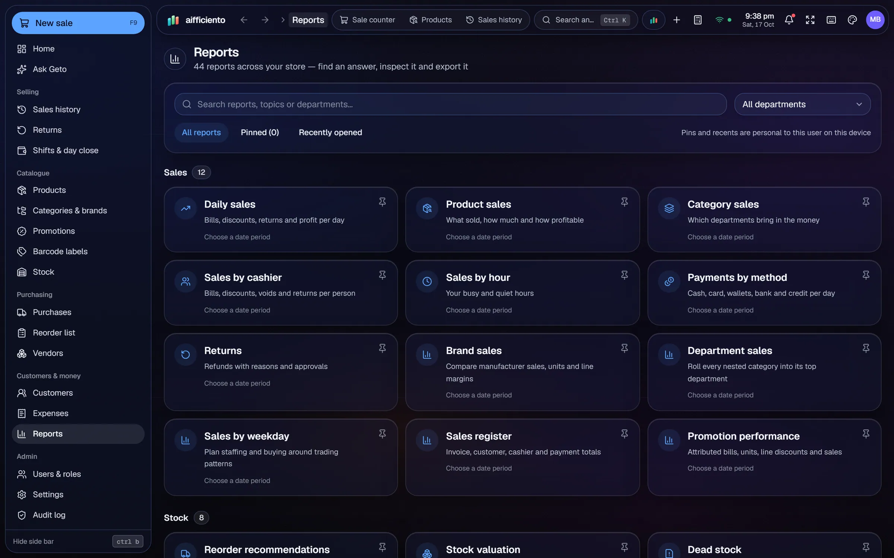Image resolution: width=894 pixels, height=558 pixels.
Task: Open Reorder list in sidebar
Action: pos(78,333)
